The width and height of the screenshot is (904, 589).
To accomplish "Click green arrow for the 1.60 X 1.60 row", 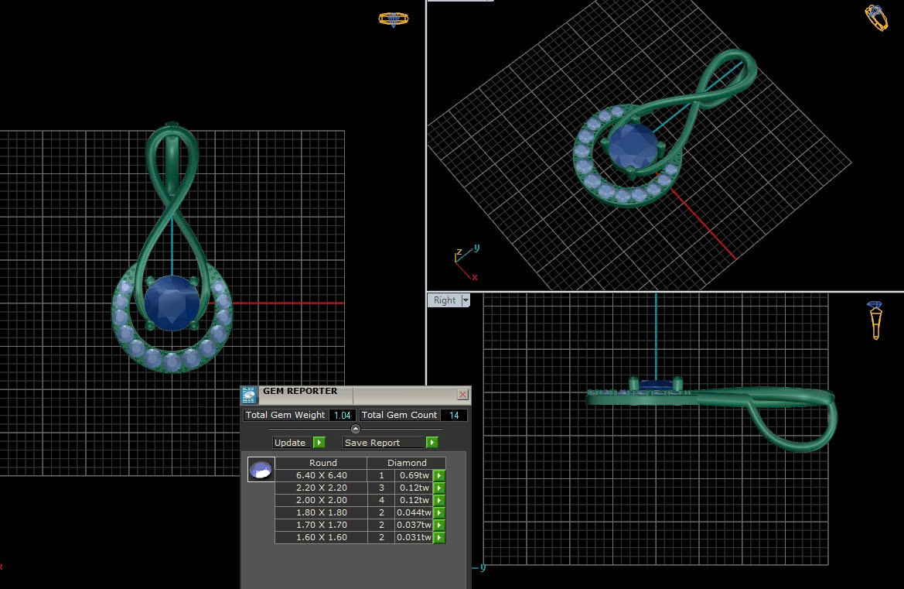I will pos(439,537).
